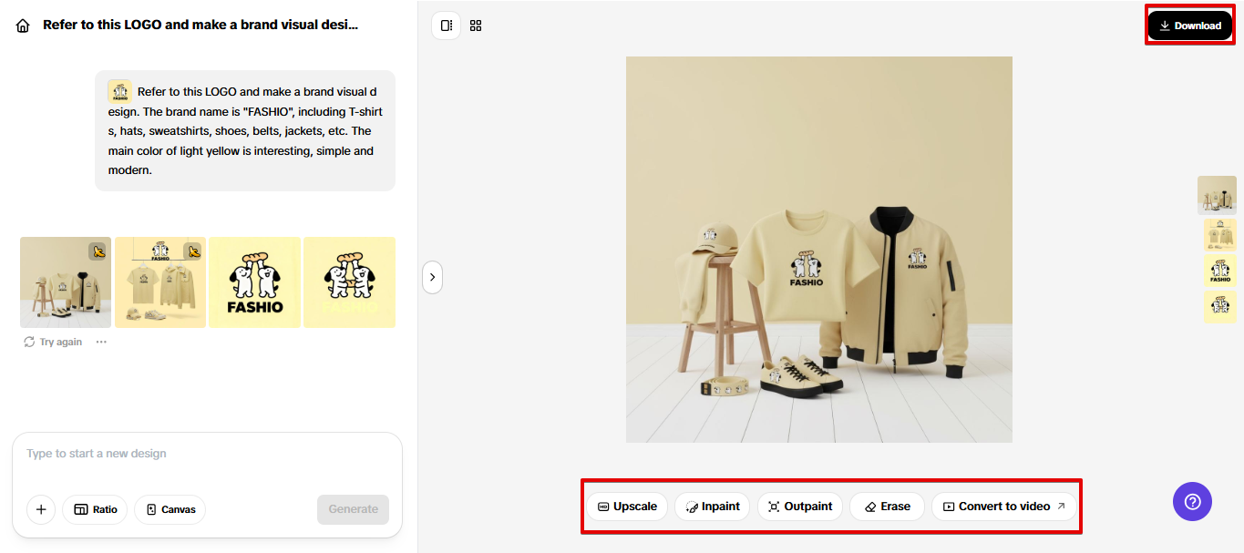The width and height of the screenshot is (1244, 553).
Task: Open the Ratio selector
Action: (x=95, y=509)
